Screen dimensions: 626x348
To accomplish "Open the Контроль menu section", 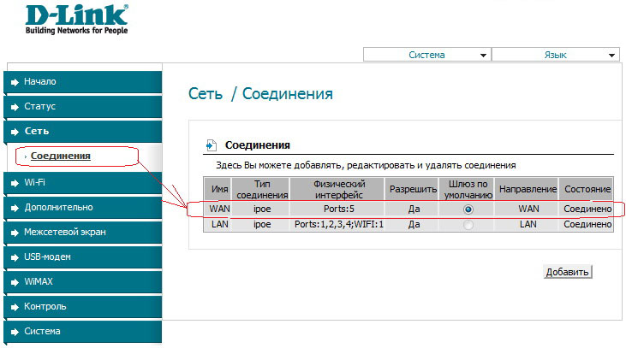I will (83, 306).
